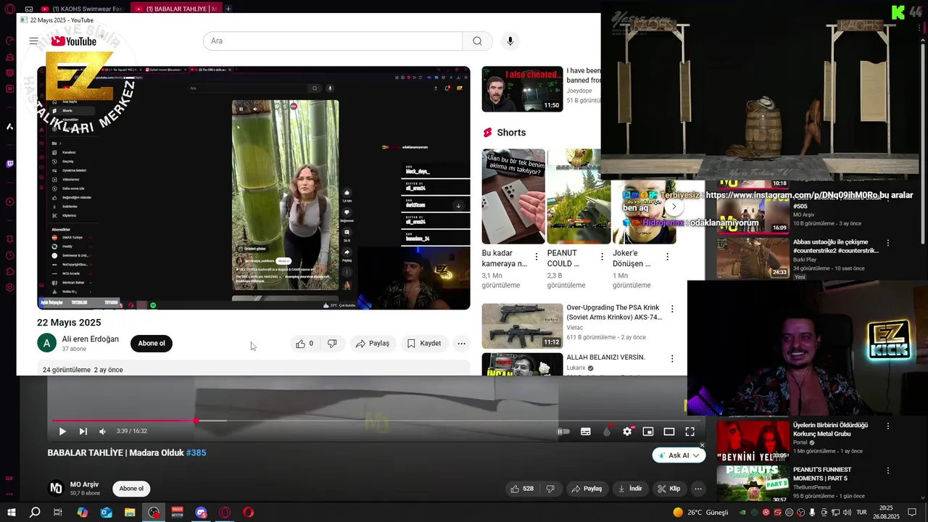
Task: Open Windows taskbar search
Action: pyautogui.click(x=35, y=513)
